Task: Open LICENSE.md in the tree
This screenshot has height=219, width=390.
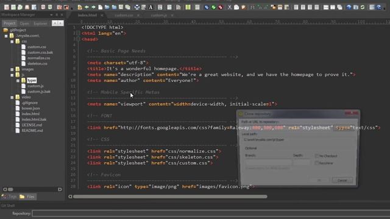Action: coord(32,125)
